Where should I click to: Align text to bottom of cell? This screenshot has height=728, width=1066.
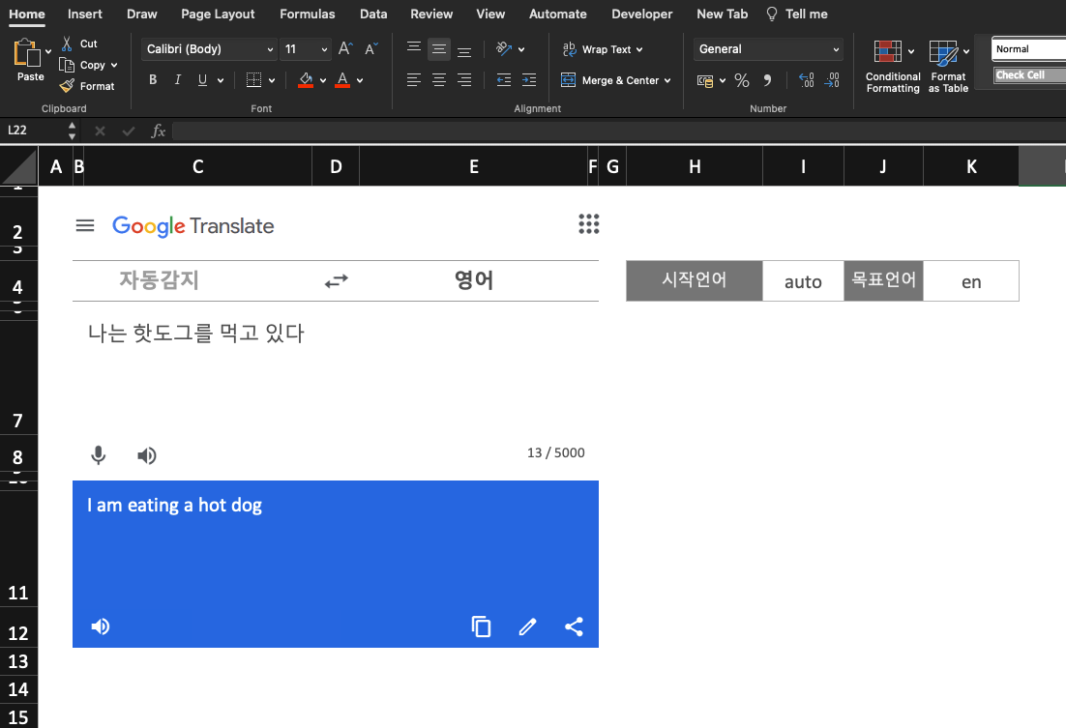(464, 51)
